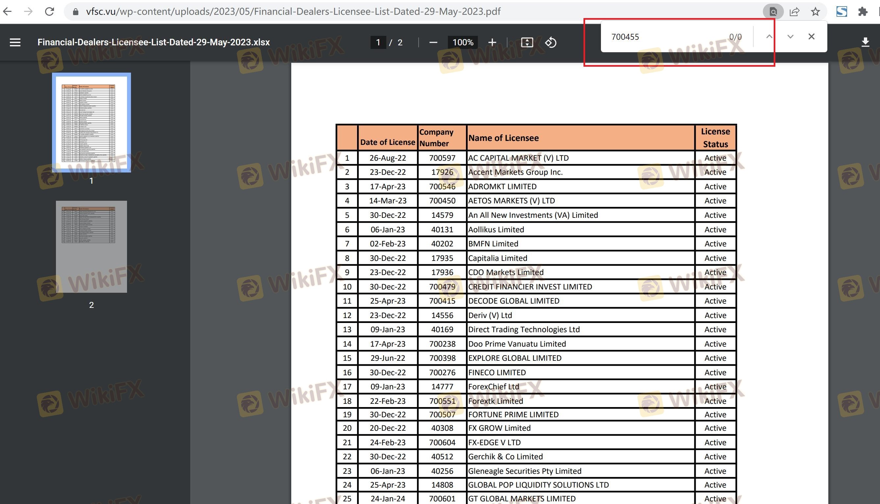880x504 pixels.
Task: Click the 100% zoom level field
Action: (x=463, y=42)
